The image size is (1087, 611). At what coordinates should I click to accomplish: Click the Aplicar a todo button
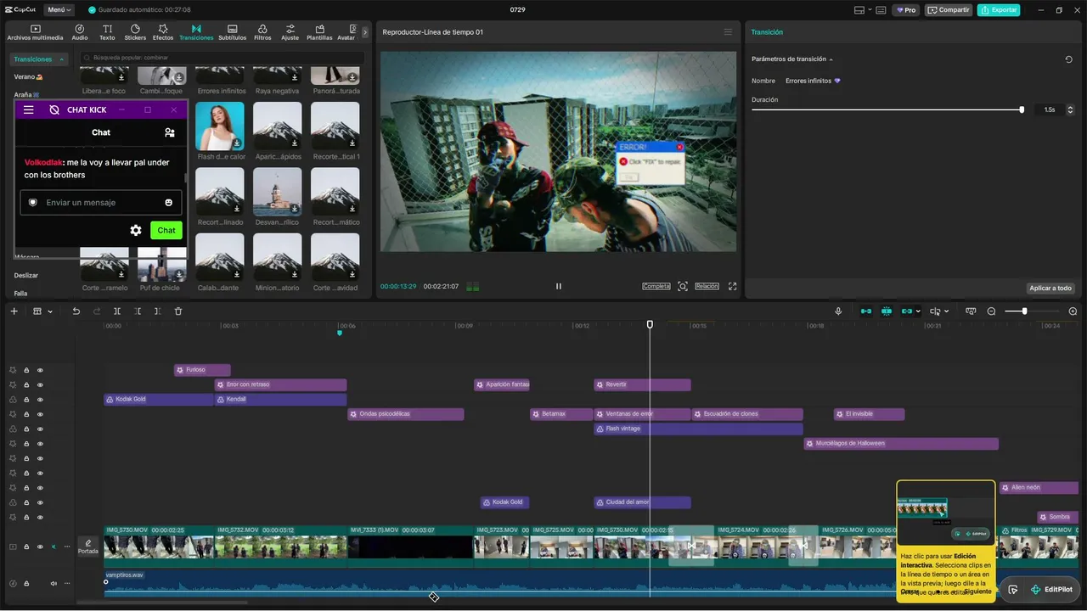click(1051, 289)
